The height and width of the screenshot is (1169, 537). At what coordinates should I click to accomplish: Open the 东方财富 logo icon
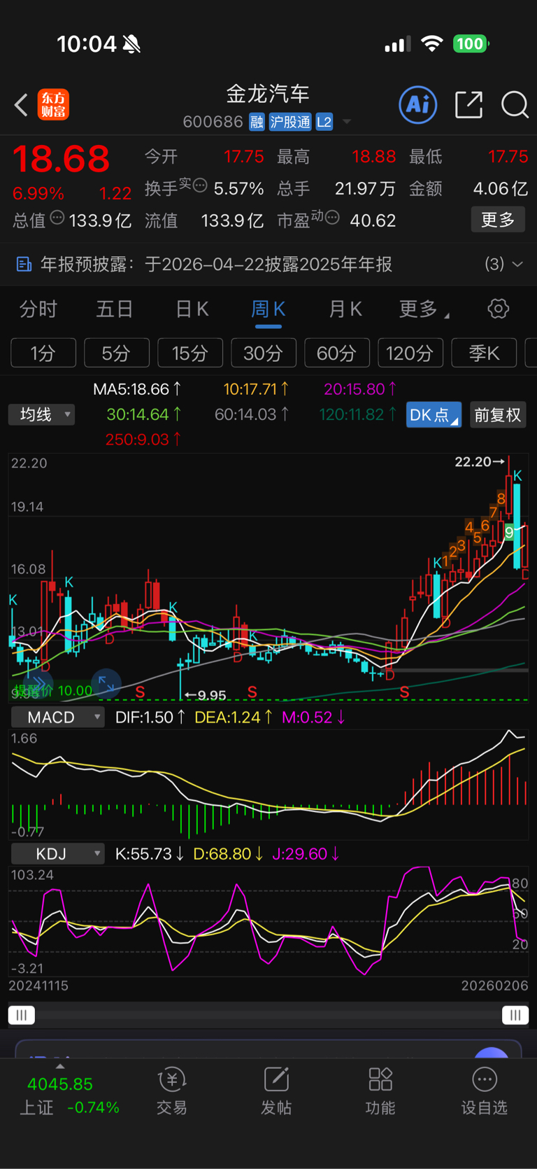click(x=54, y=105)
